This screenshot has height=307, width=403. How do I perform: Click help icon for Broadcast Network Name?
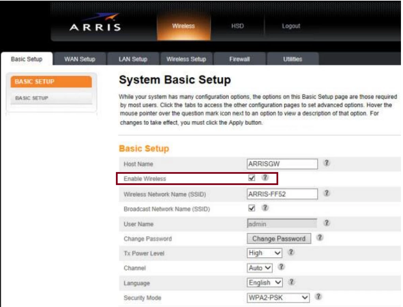point(265,208)
